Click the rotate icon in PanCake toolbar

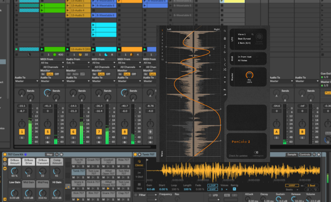[225, 52]
